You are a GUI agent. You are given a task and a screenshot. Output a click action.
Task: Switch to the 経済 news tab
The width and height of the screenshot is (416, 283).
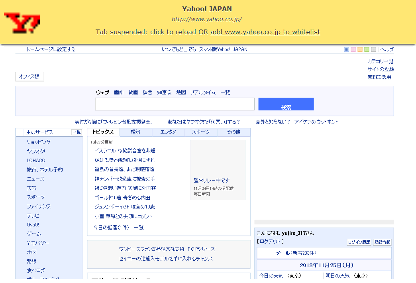point(136,132)
